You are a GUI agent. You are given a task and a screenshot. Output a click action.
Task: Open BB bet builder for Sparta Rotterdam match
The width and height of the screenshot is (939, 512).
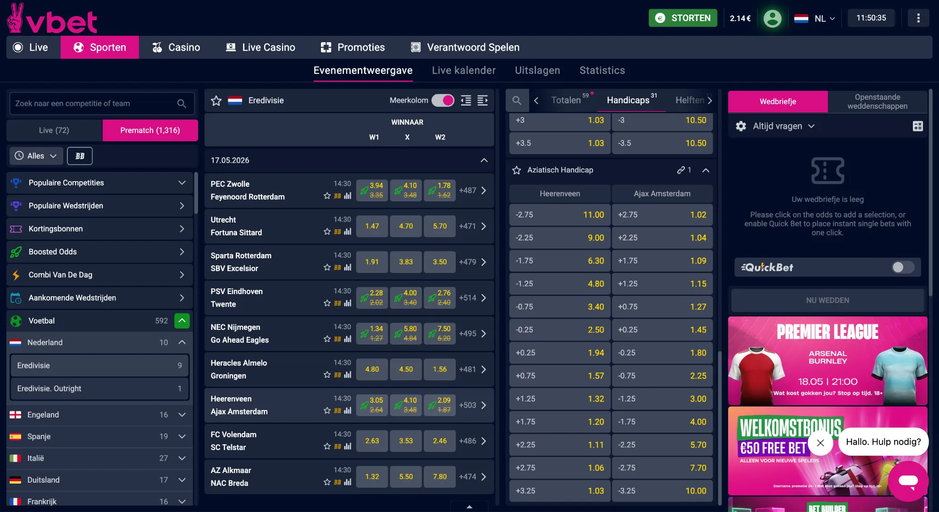(337, 267)
